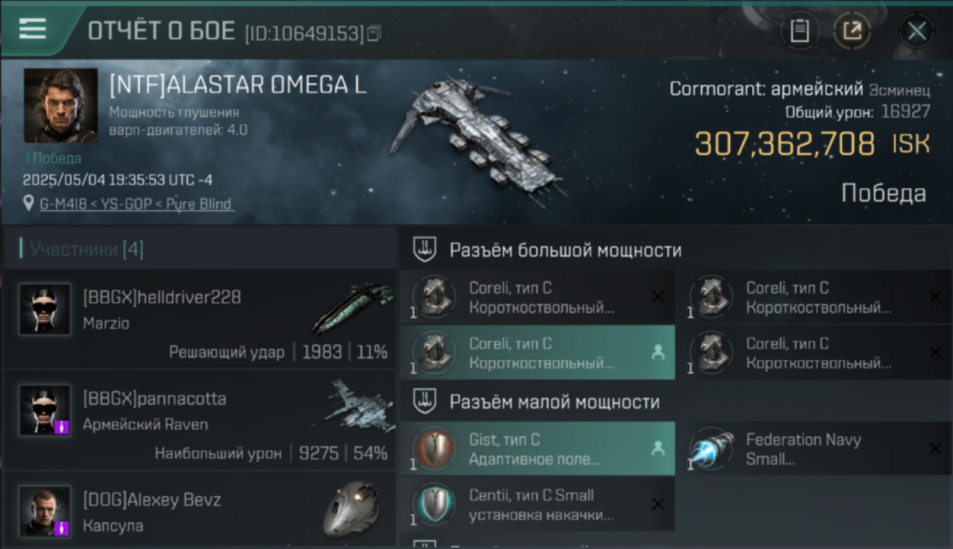Image resolution: width=953 pixels, height=549 pixels.
Task: Click the X mark on Federation Navy module
Action: pyautogui.click(x=935, y=449)
